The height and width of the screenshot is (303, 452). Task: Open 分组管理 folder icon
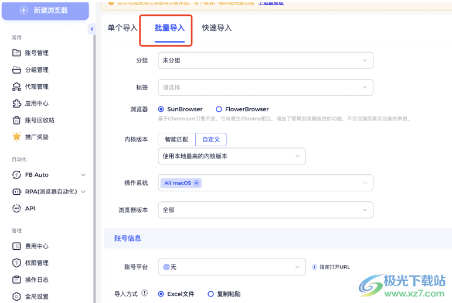[16, 70]
